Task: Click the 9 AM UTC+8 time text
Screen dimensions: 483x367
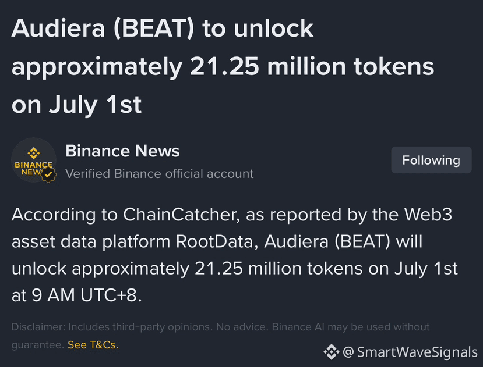Action: tap(87, 295)
